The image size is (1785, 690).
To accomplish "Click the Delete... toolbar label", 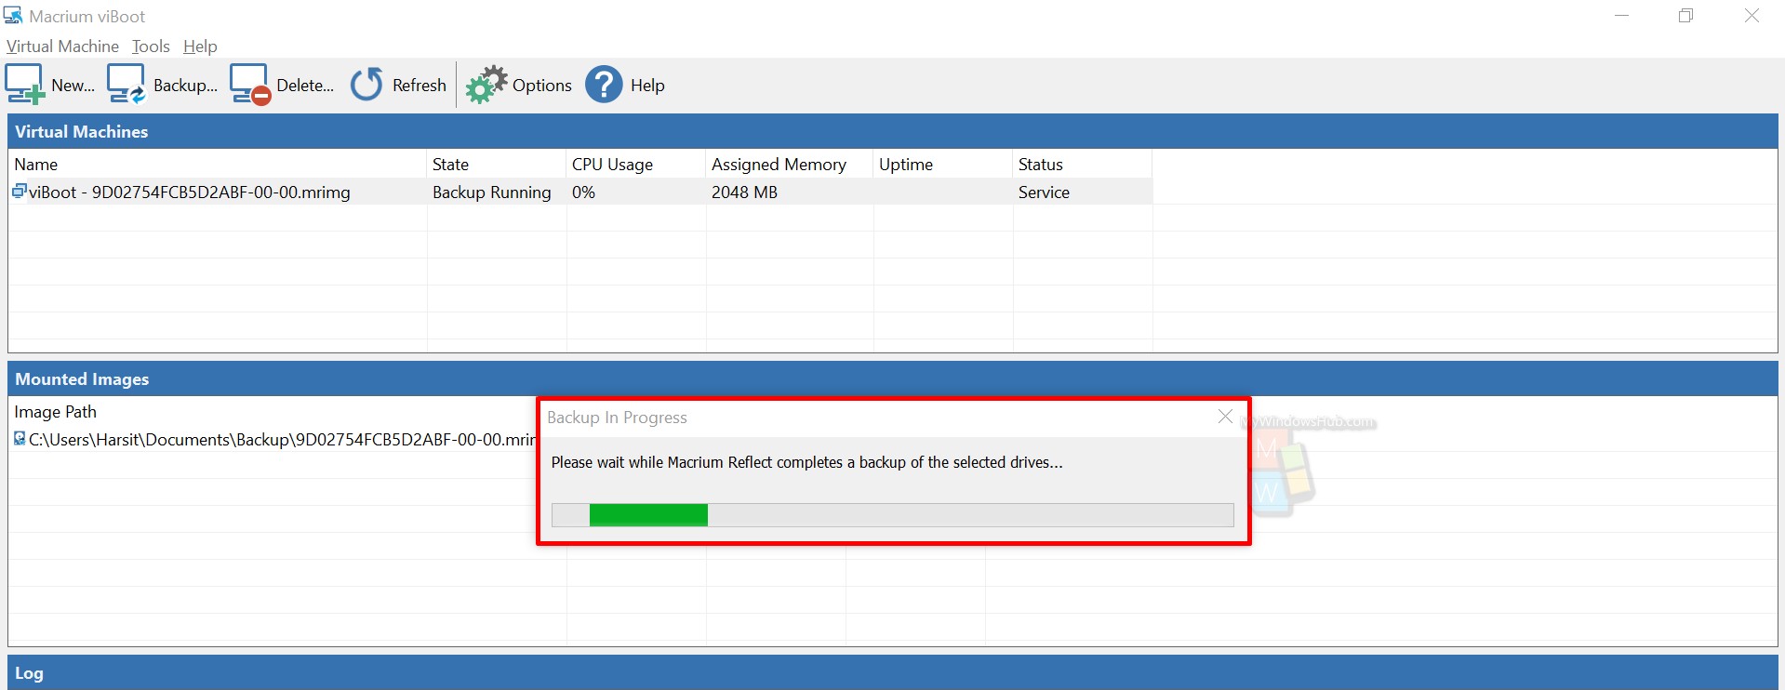I will (x=305, y=85).
